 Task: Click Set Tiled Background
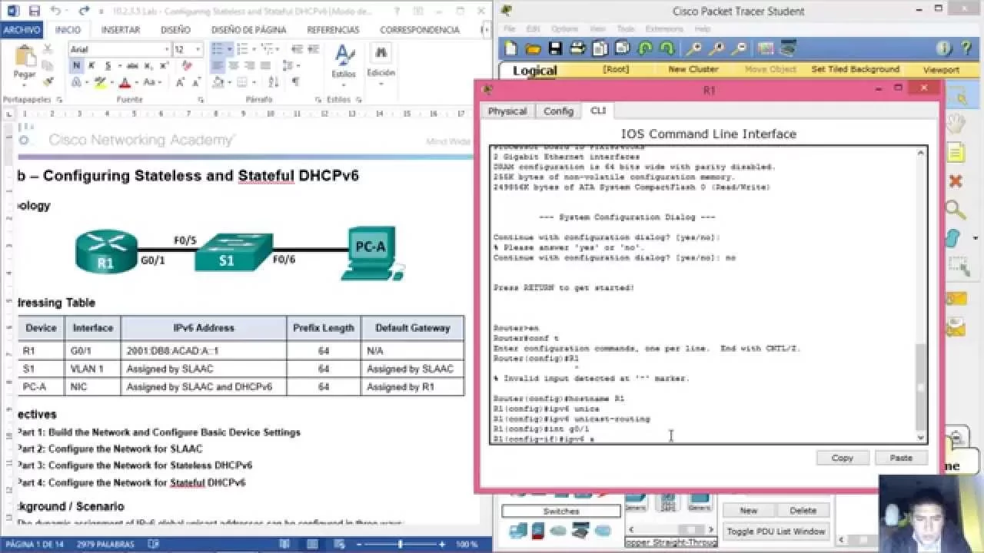pos(855,69)
